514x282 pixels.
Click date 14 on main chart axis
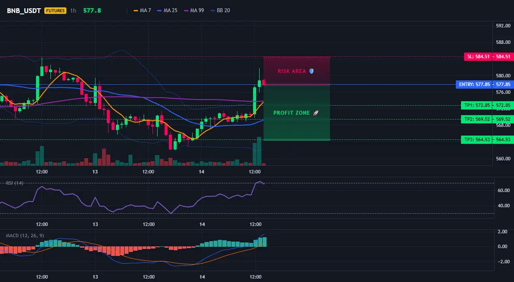(x=201, y=172)
